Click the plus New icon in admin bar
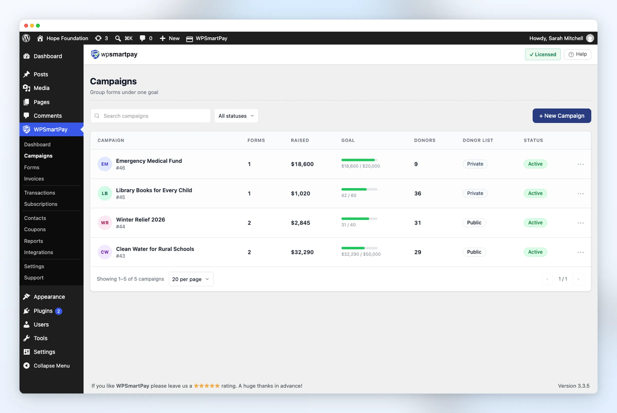 click(x=162, y=38)
